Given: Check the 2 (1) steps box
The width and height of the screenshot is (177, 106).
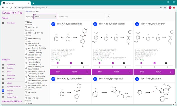Looking at the screenshot, I should (34, 98).
